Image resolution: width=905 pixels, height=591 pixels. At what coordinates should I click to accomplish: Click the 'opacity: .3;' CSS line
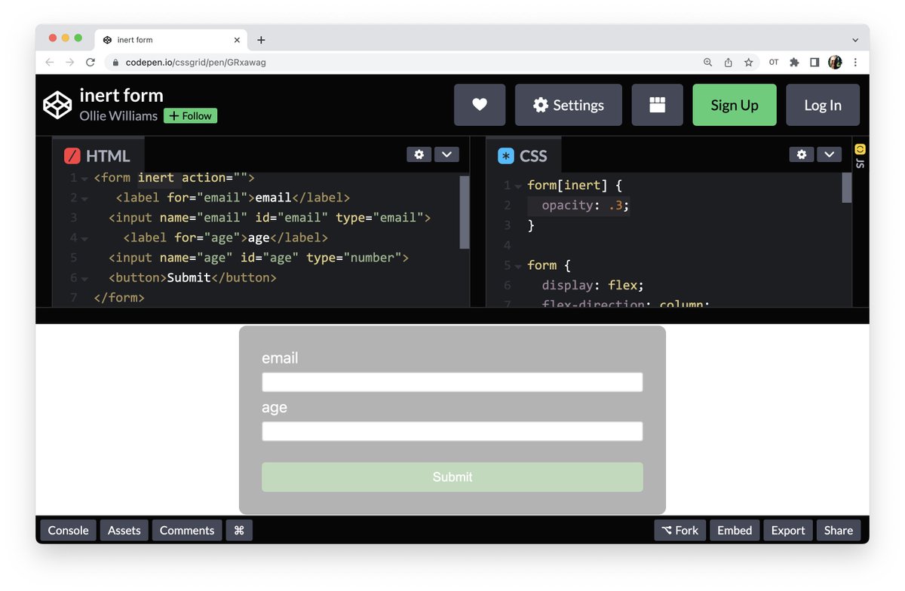[584, 205]
